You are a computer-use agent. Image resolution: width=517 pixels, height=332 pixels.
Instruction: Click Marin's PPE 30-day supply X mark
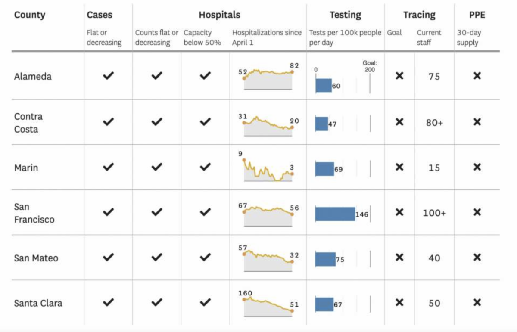click(477, 167)
